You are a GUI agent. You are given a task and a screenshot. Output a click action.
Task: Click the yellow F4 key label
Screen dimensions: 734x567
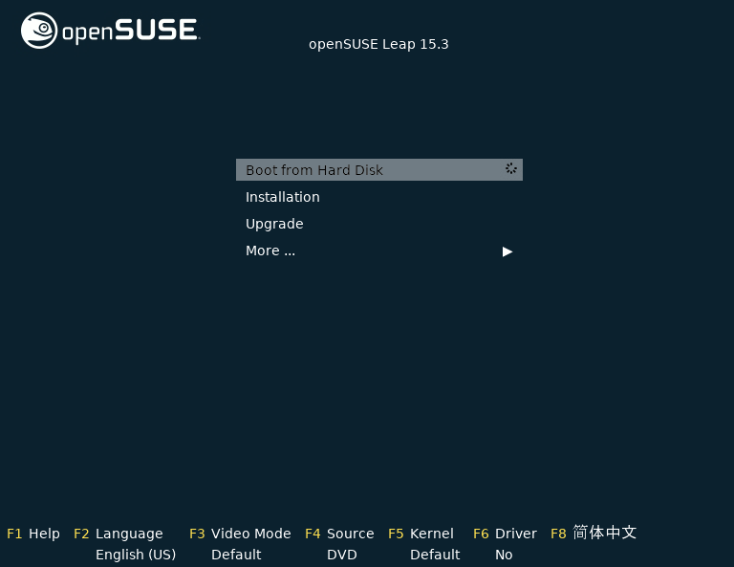click(x=313, y=534)
